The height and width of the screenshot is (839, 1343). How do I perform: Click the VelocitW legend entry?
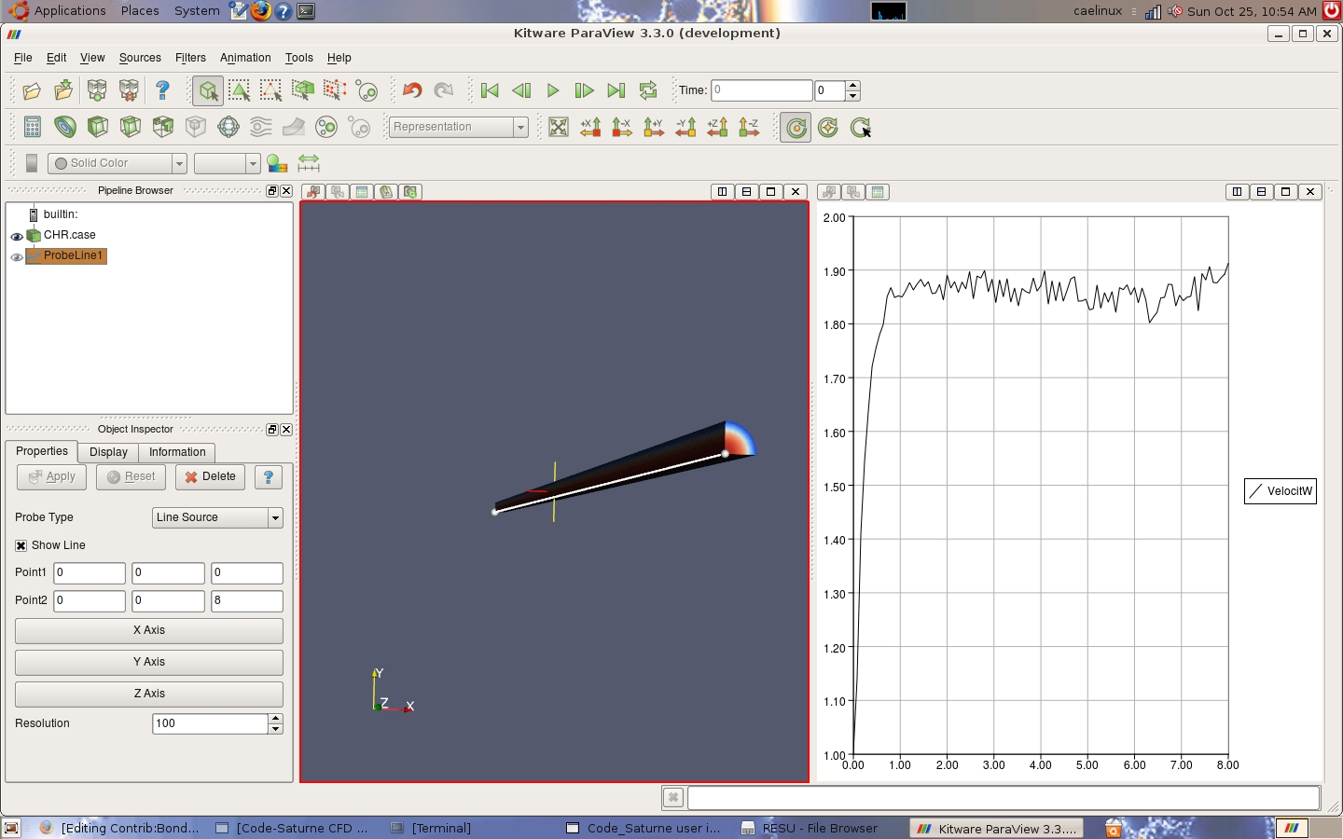click(1281, 491)
